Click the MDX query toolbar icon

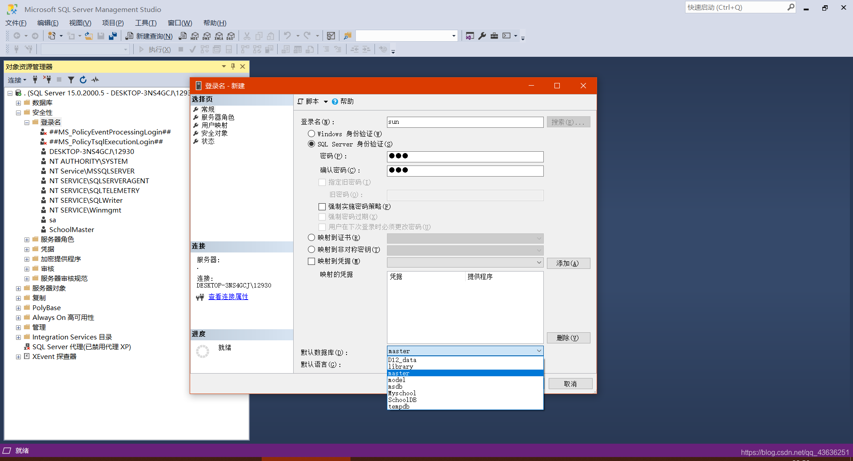(195, 36)
